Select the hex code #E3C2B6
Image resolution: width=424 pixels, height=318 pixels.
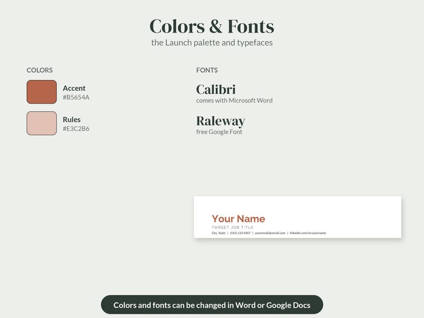pyautogui.click(x=76, y=129)
